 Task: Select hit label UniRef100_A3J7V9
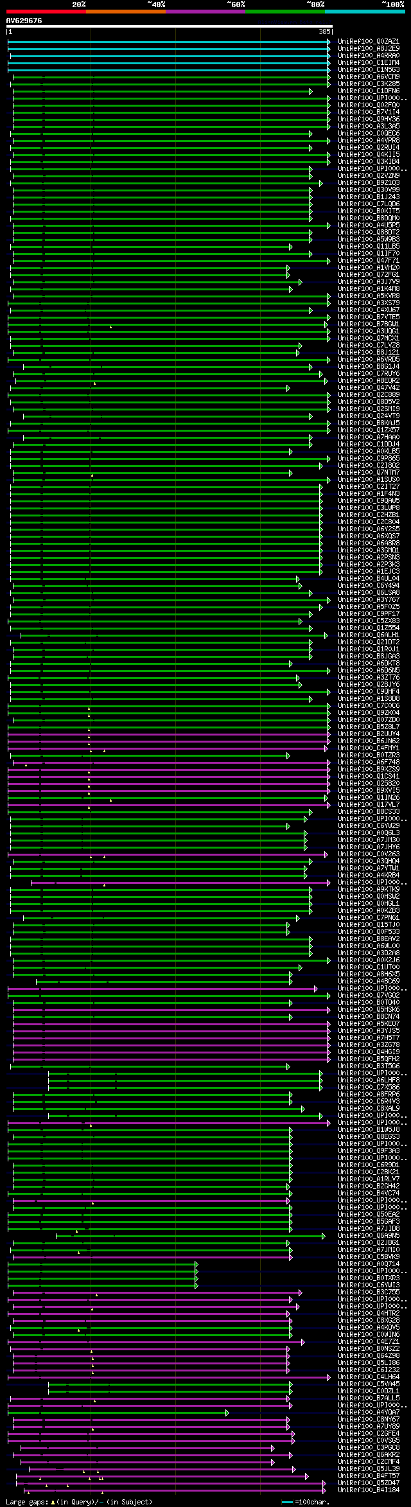[369, 281]
